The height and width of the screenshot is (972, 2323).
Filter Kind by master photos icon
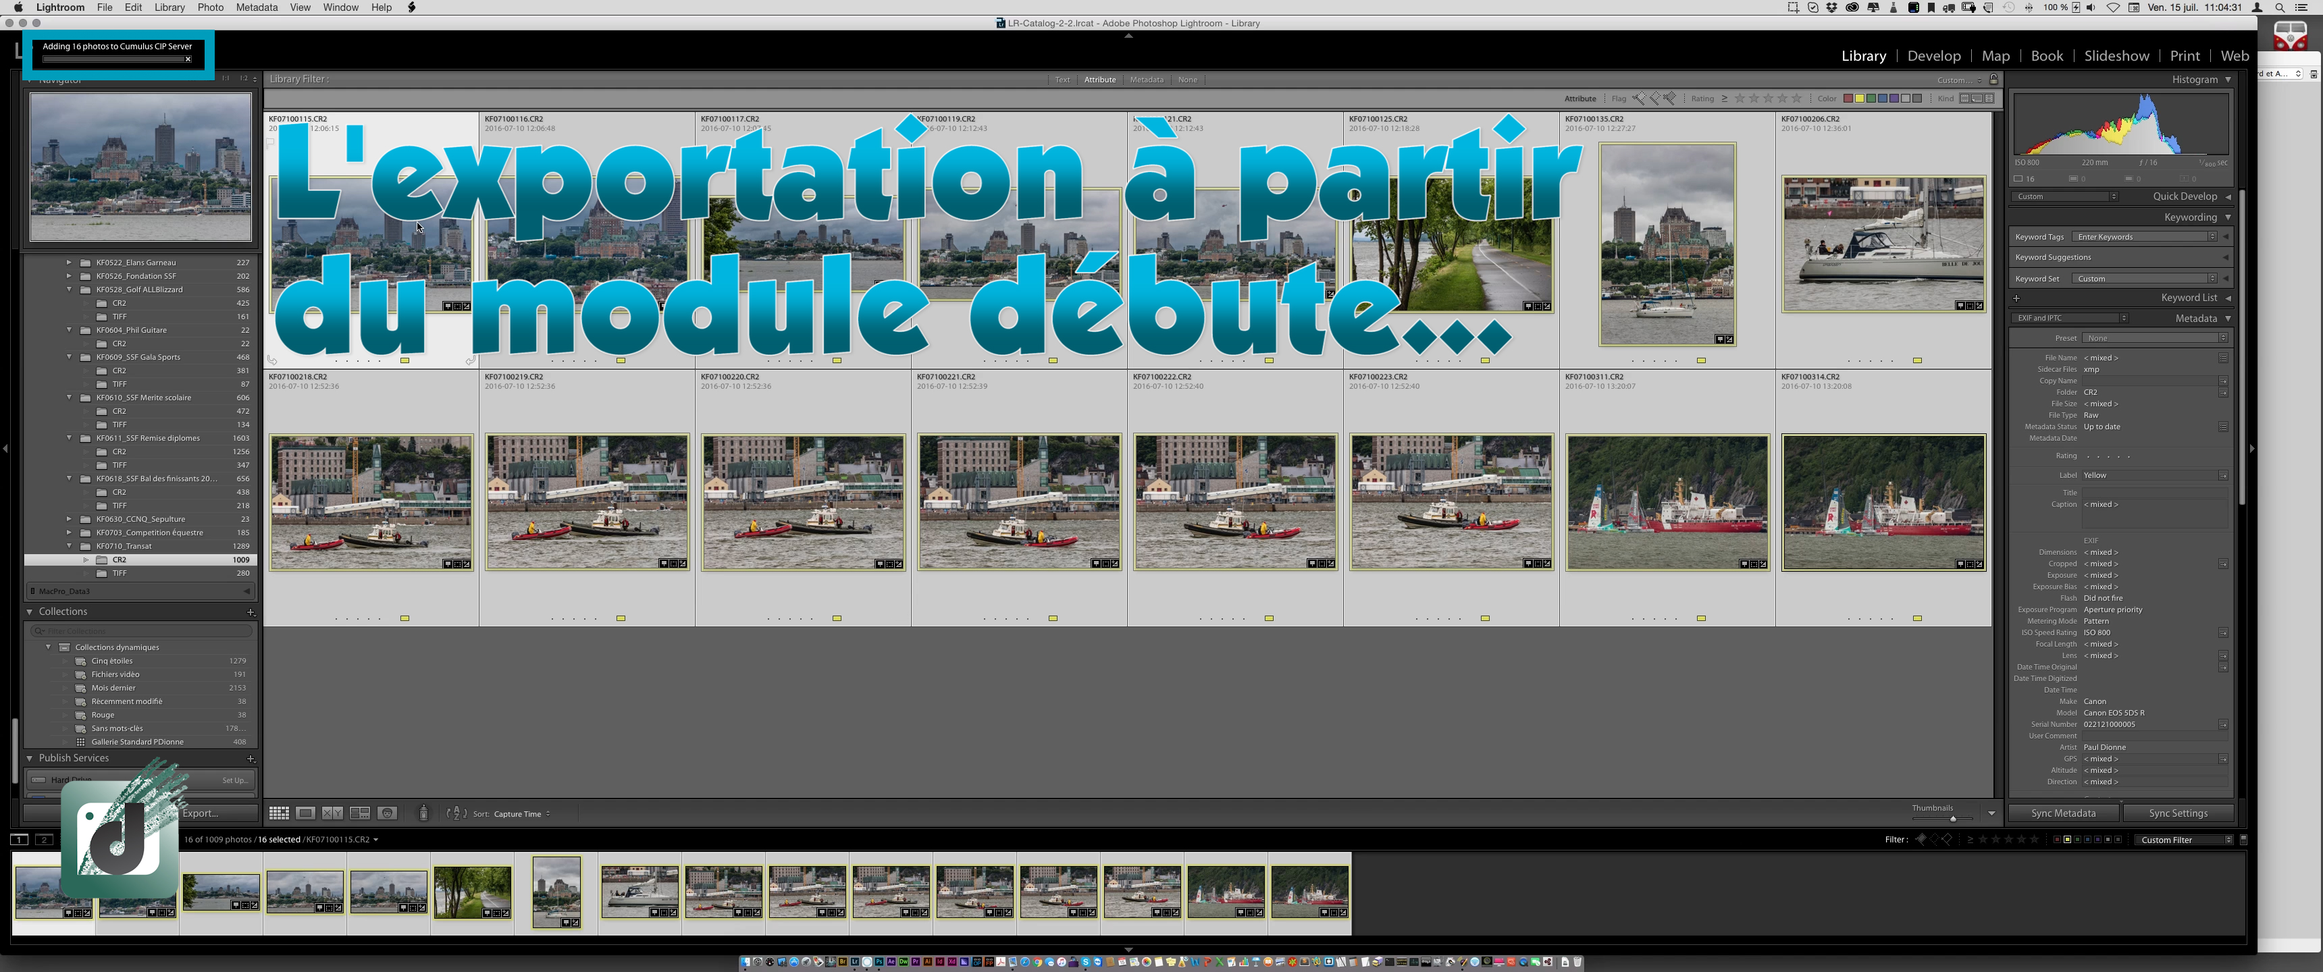click(x=1965, y=99)
